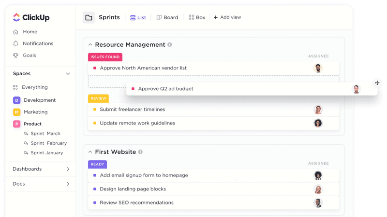Open the Sprint February list
The image size is (387, 217).
pos(49,143)
